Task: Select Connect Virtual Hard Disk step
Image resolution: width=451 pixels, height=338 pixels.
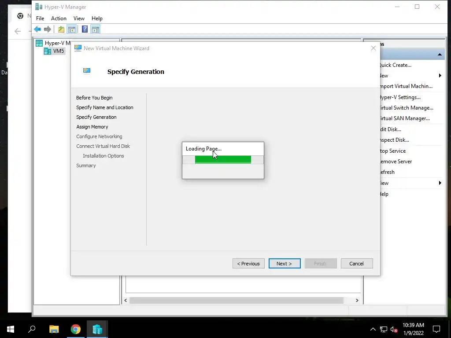Action: pyautogui.click(x=103, y=146)
